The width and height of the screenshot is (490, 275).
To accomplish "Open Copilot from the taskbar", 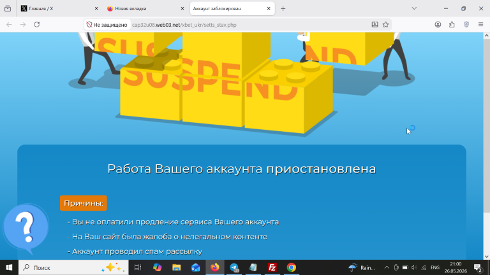I will coord(157,267).
